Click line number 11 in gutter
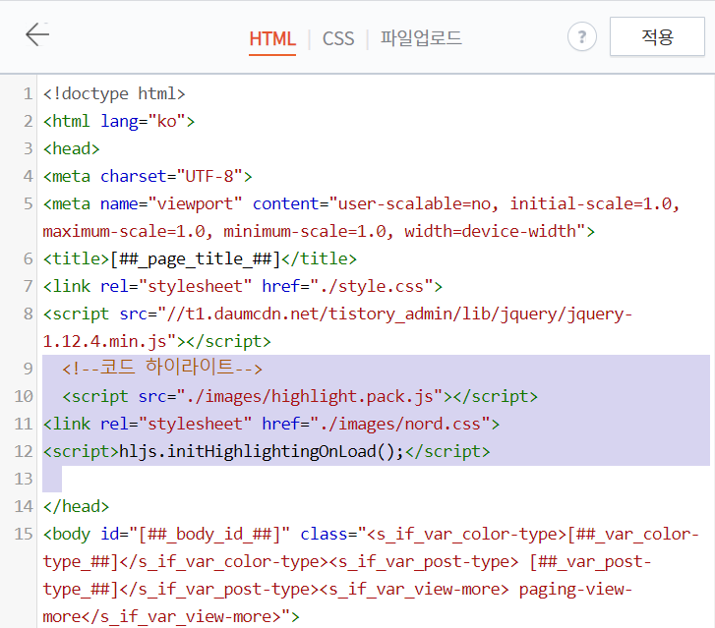Viewport: 715px width, 628px height. 24,424
